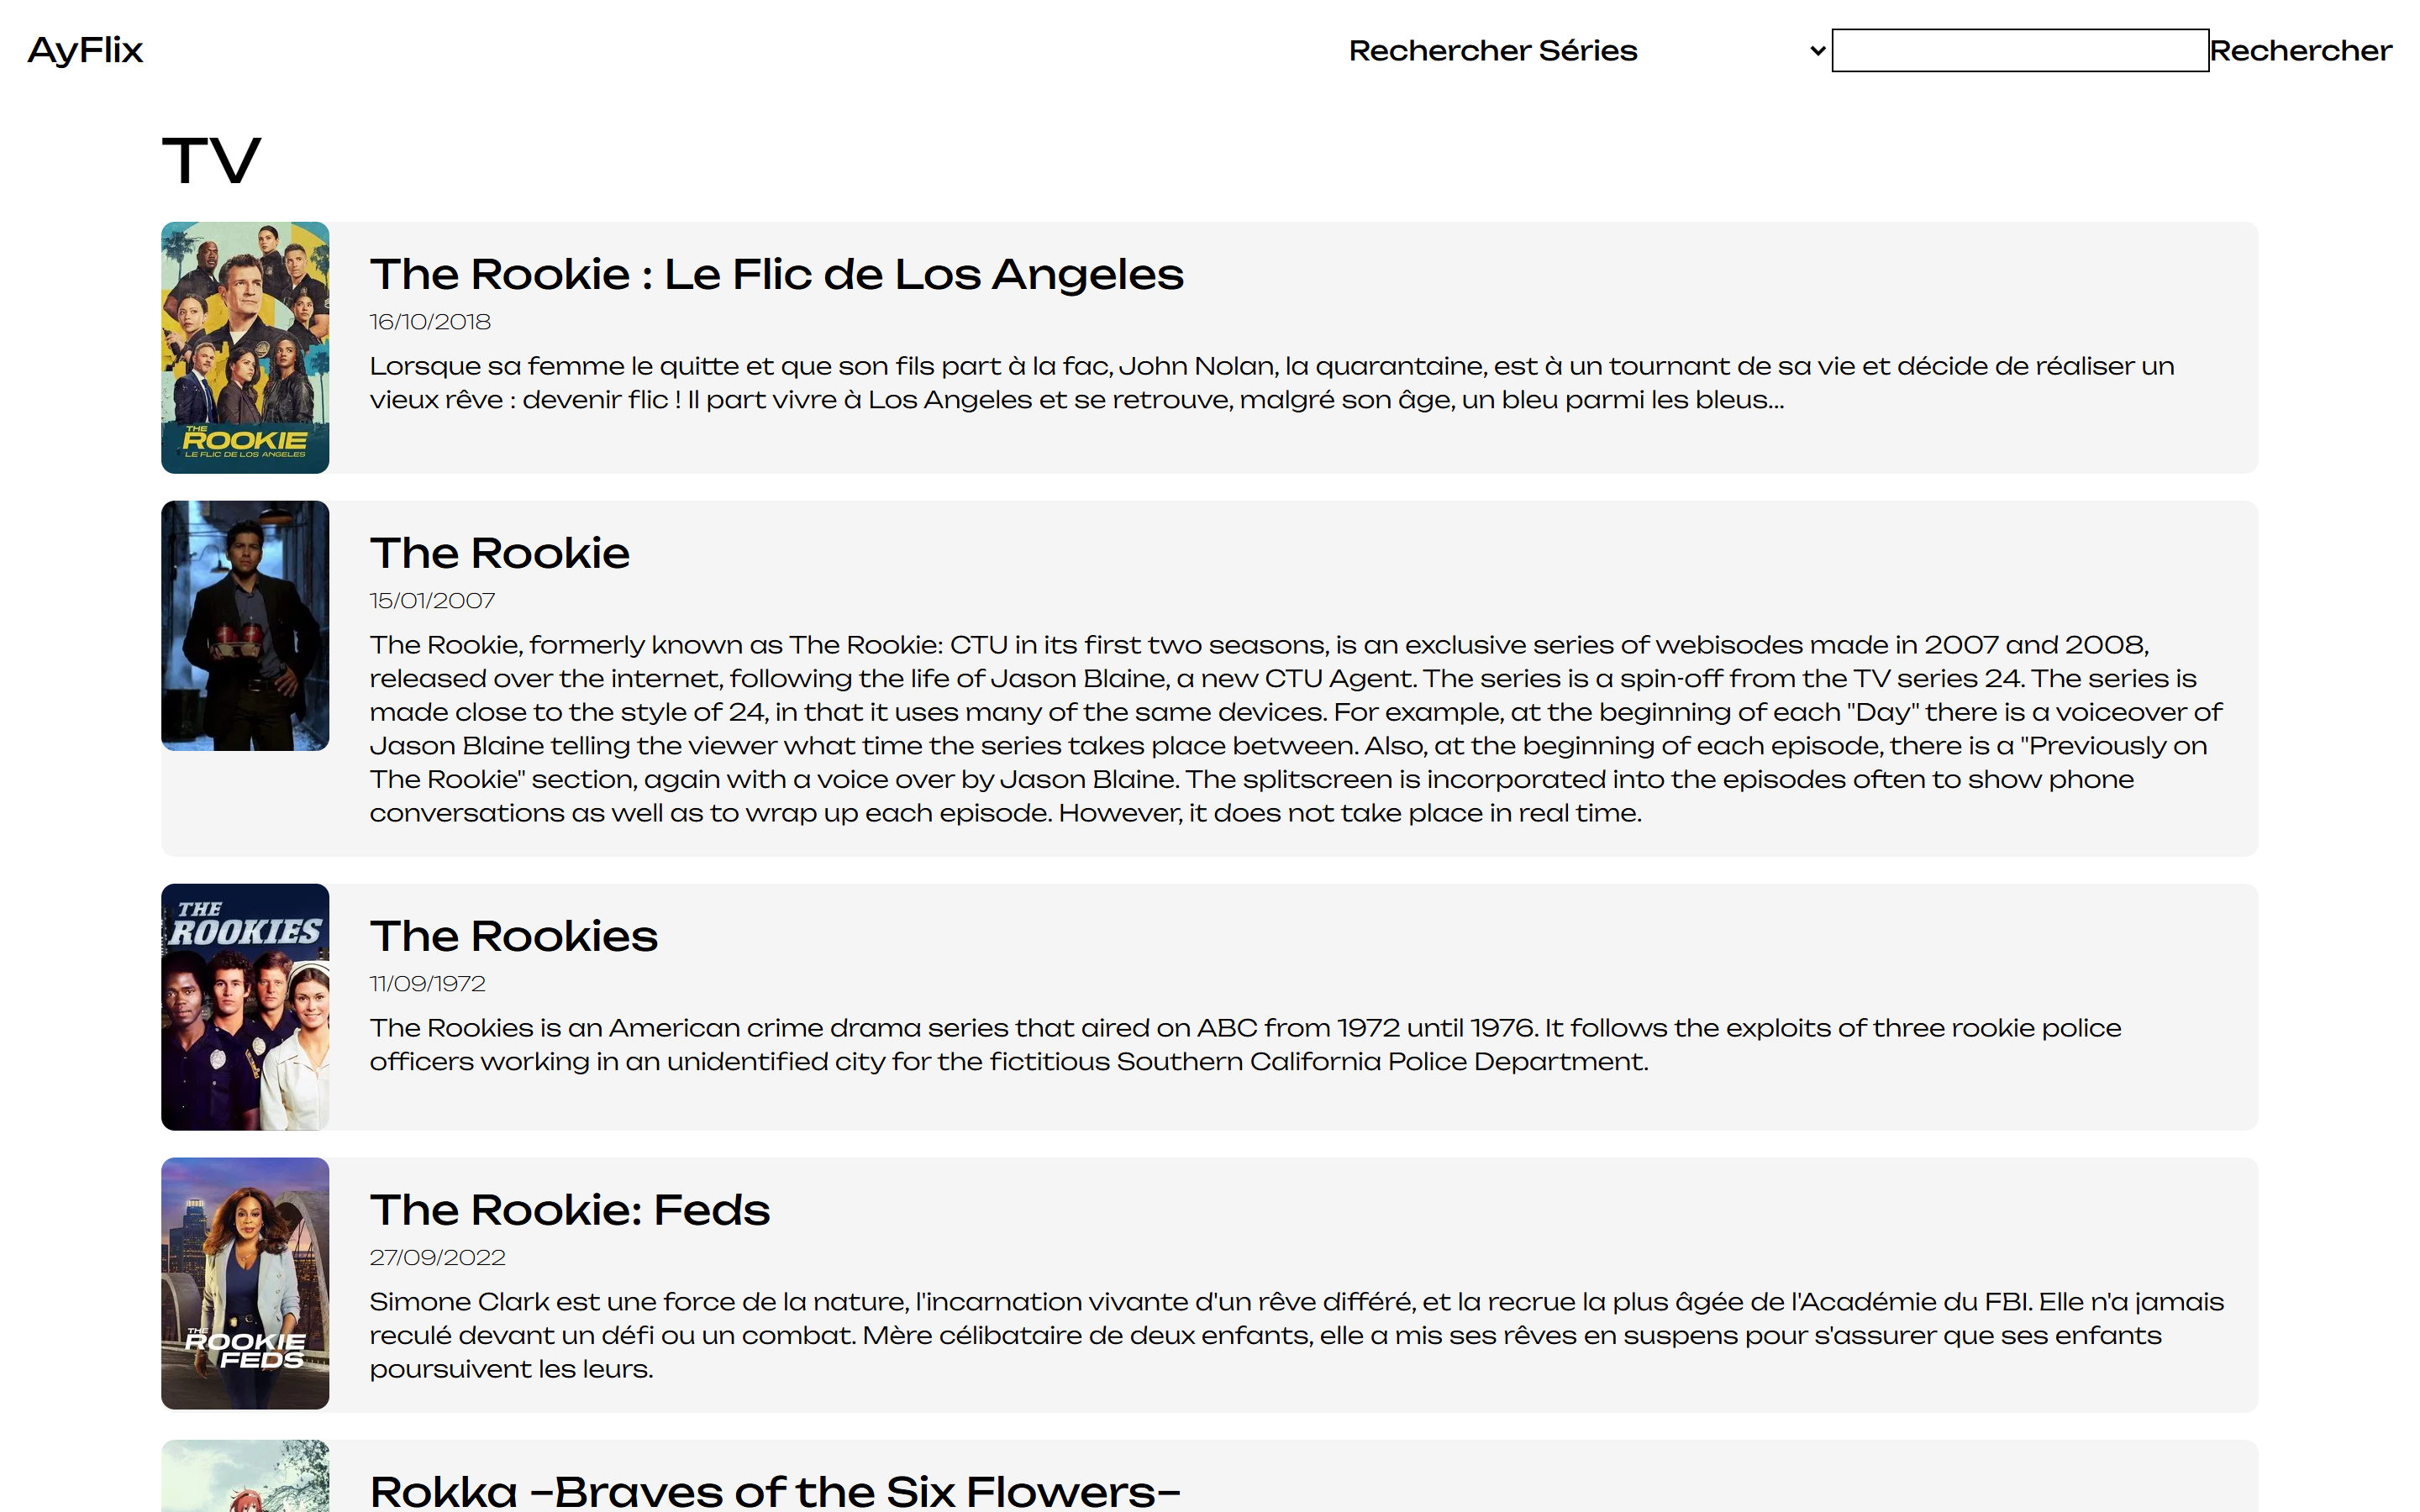Click the 16/10/2018 release date
Viewport: 2420px width, 1512px height.
430,322
